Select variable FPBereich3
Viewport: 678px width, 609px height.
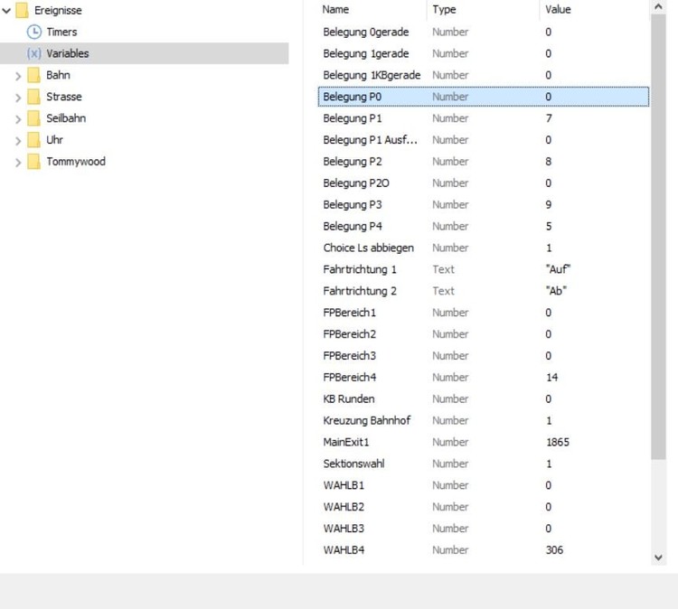coord(349,356)
